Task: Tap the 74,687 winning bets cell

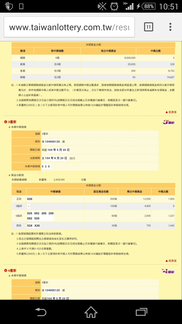Action: [156, 77]
